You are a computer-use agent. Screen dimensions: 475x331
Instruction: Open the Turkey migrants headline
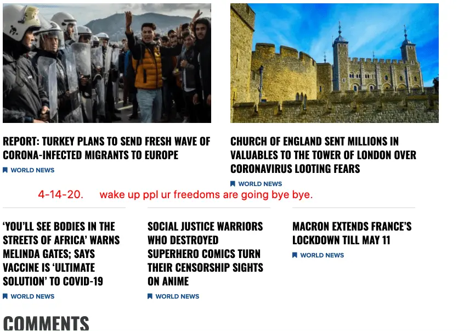click(106, 148)
